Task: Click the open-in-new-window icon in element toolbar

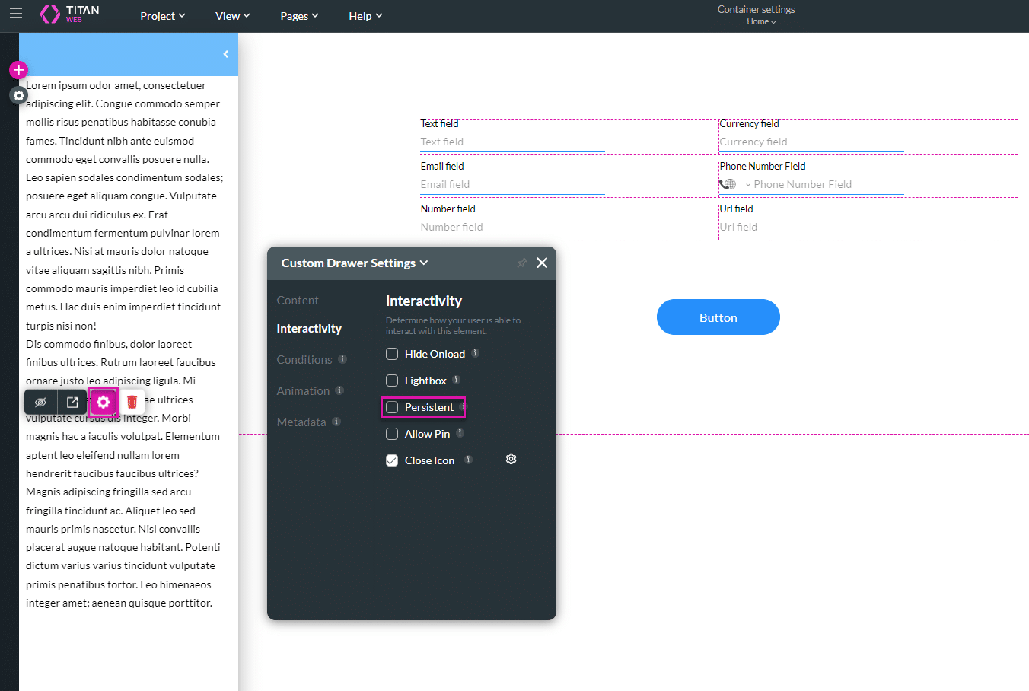Action: (x=72, y=402)
